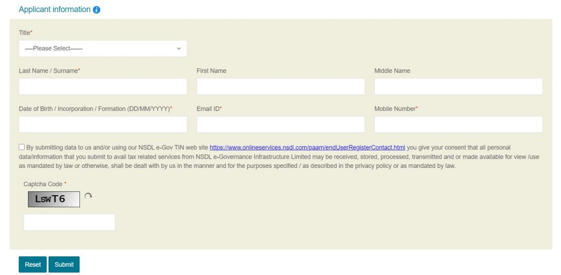The image size is (561, 275).
Task: Click into the Middle Name field
Action: (x=459, y=87)
